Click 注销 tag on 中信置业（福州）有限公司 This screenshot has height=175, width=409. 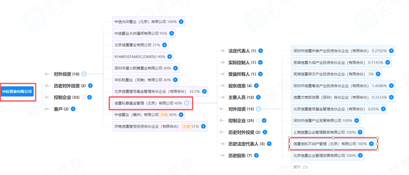coord(164,115)
